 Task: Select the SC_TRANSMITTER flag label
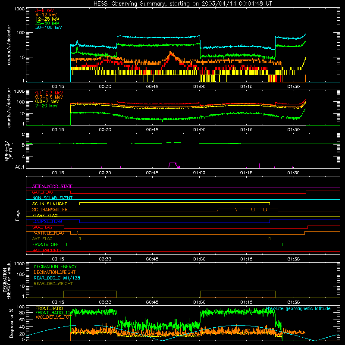50,210
